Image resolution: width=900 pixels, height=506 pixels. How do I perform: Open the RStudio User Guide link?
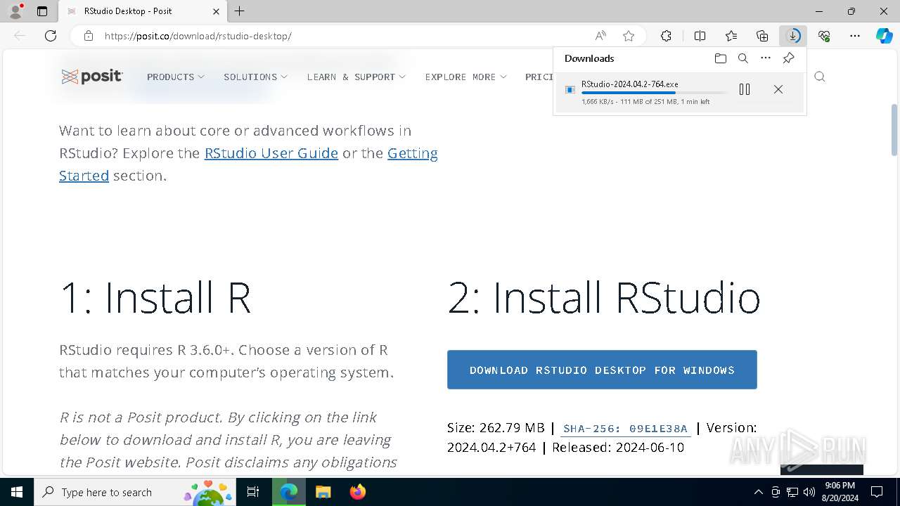pos(271,153)
